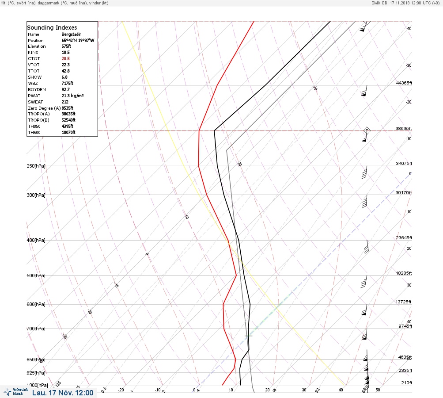Click the TH850 value 4395ft
Image resolution: width=443 pixels, height=398 pixels.
(x=67, y=126)
